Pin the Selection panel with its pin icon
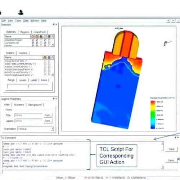 54,24
